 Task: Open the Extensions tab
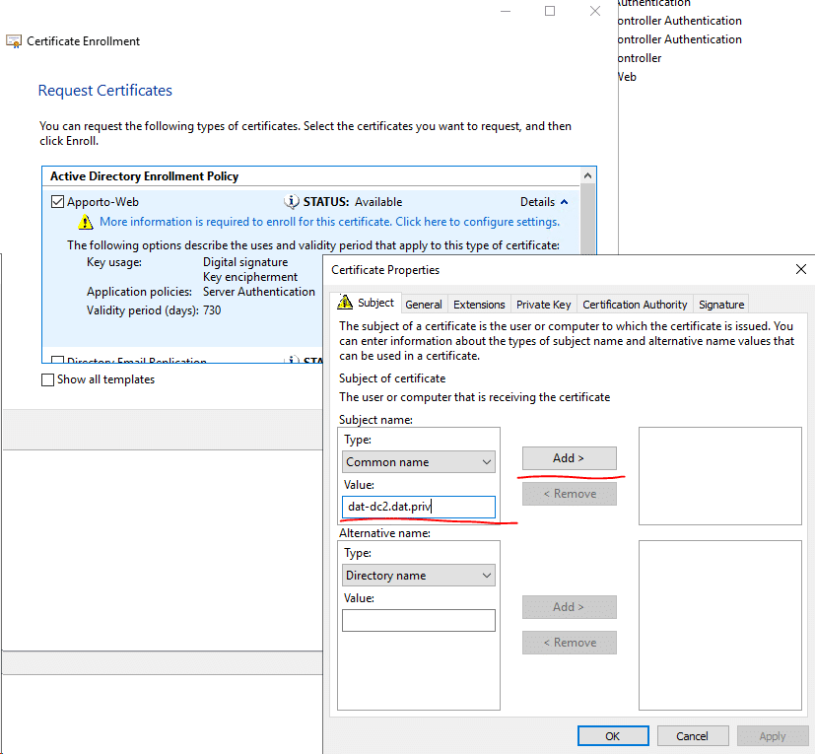479,305
